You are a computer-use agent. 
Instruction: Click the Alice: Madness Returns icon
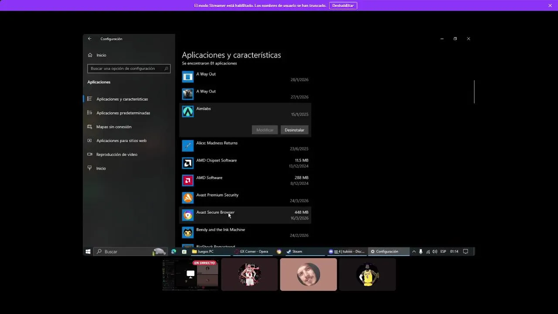[188, 146]
